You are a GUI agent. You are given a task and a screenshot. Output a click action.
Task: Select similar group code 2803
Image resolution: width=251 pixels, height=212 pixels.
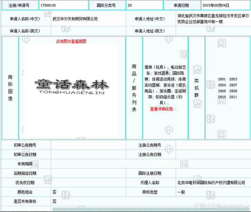233,79
